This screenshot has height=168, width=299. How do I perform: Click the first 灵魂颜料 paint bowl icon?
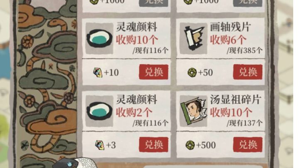(x=99, y=39)
